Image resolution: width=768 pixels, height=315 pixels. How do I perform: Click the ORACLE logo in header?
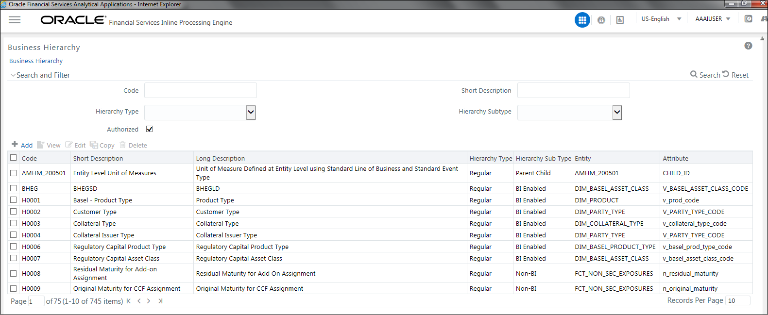coord(73,20)
